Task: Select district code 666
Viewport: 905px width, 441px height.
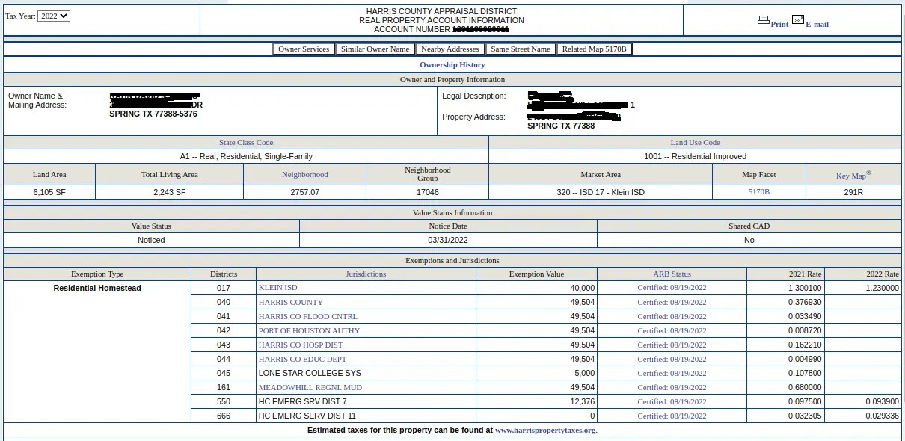Action: click(224, 416)
